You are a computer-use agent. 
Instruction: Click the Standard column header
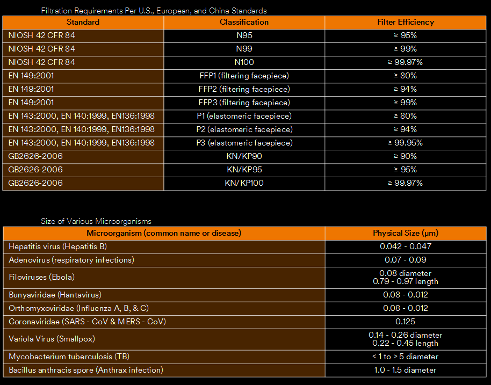pyautogui.click(x=83, y=22)
